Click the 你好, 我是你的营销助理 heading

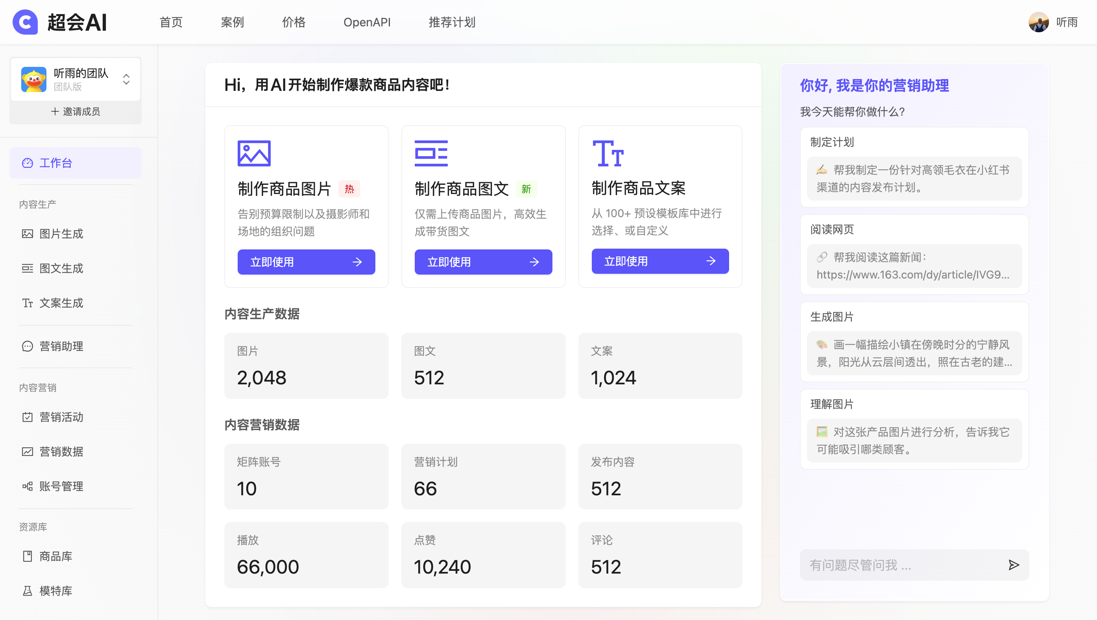click(x=874, y=85)
